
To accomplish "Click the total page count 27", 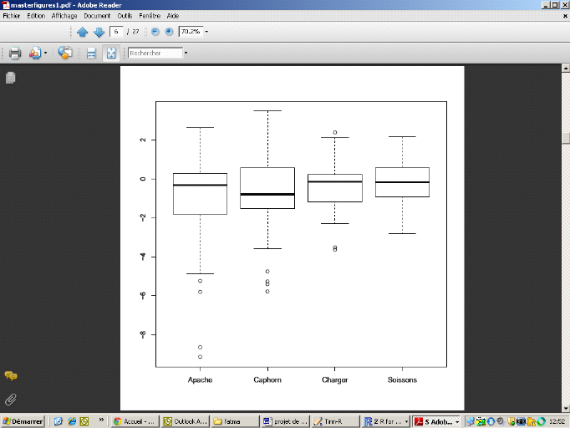I will tap(135, 32).
